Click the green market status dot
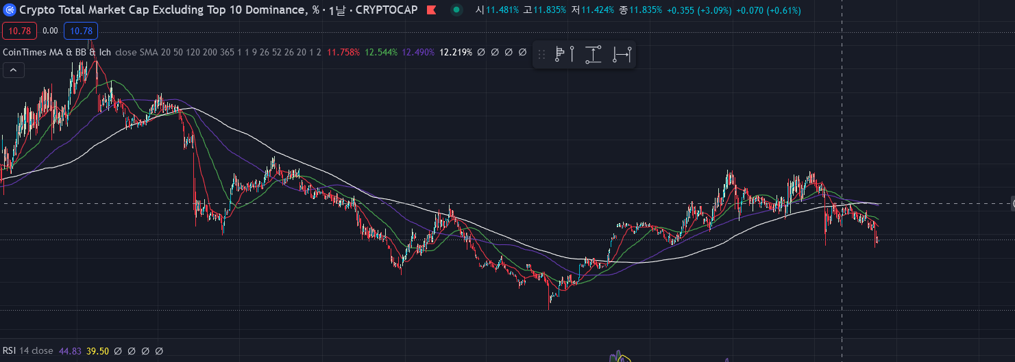This screenshot has width=1015, height=362. tap(456, 10)
